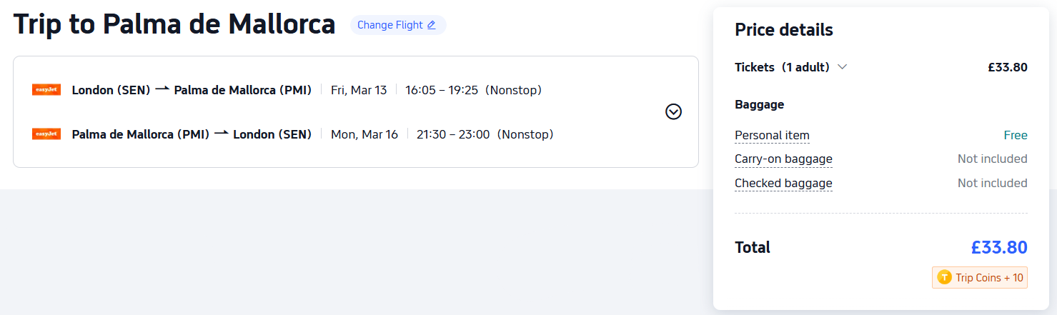Show Carry-on baggage information
The height and width of the screenshot is (315, 1057).
coord(783,159)
